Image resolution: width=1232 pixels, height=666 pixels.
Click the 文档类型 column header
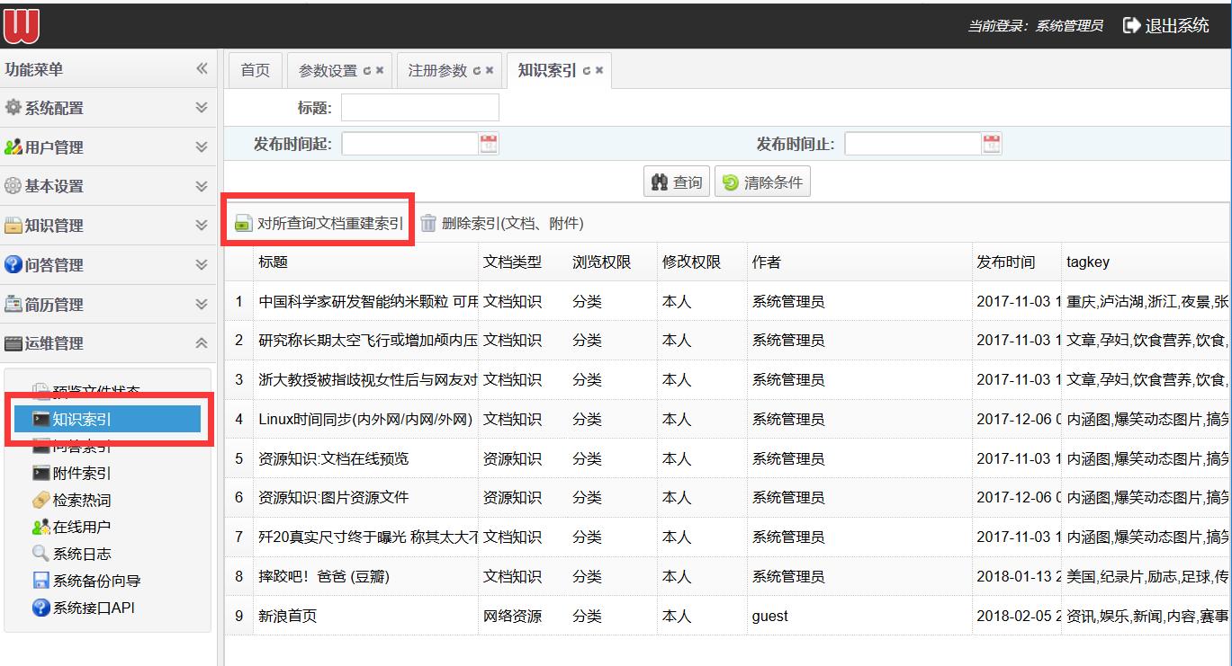[x=522, y=262]
